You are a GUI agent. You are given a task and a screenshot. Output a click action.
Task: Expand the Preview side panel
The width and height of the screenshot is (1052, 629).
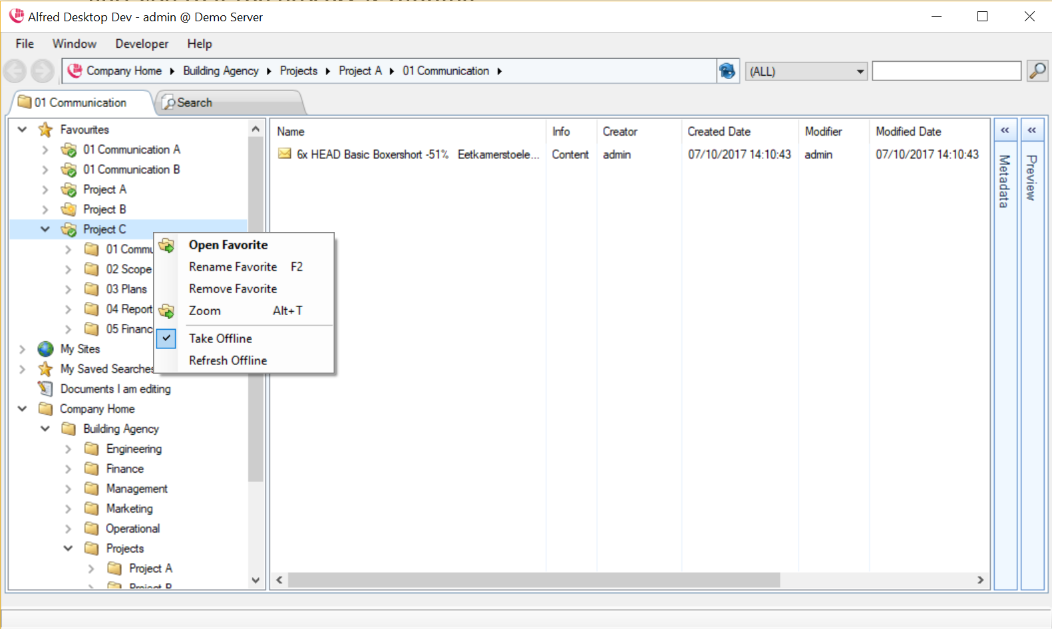(x=1031, y=130)
